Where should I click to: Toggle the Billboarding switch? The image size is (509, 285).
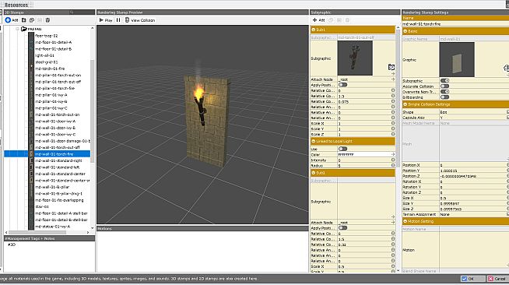click(x=444, y=97)
